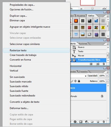Select the RCD text layer
This screenshot has width=111, height=127.
[x=88, y=88]
